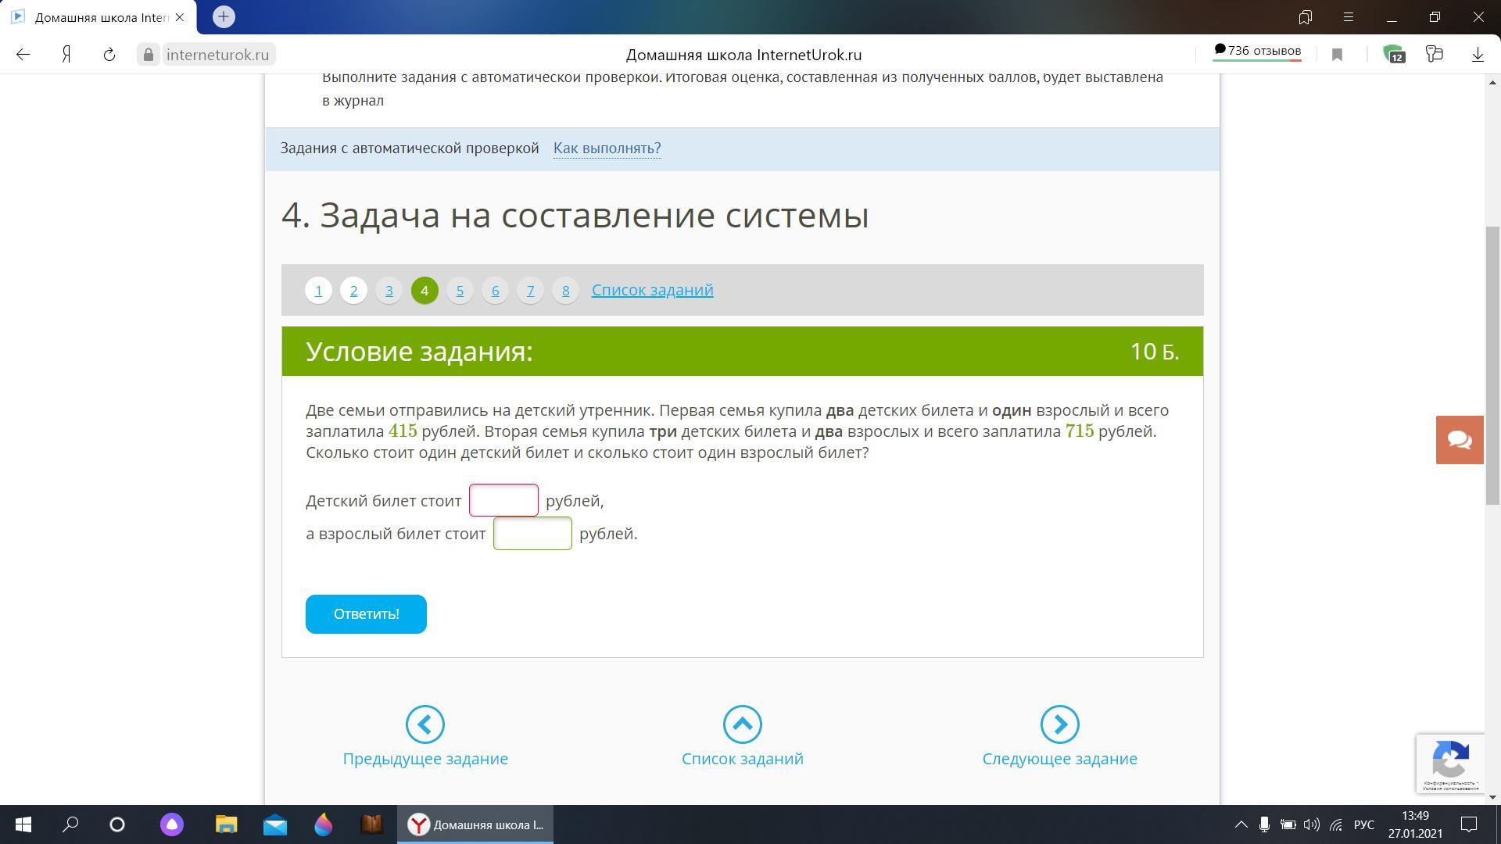The image size is (1501, 844).
Task: Open a new browser tab
Action: pos(224,16)
